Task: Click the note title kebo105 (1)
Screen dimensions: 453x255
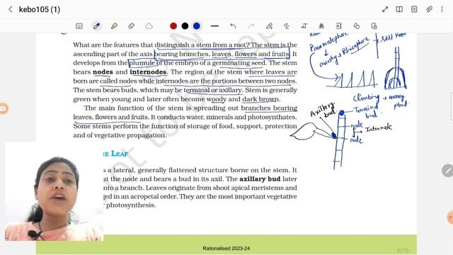Action: click(x=40, y=9)
